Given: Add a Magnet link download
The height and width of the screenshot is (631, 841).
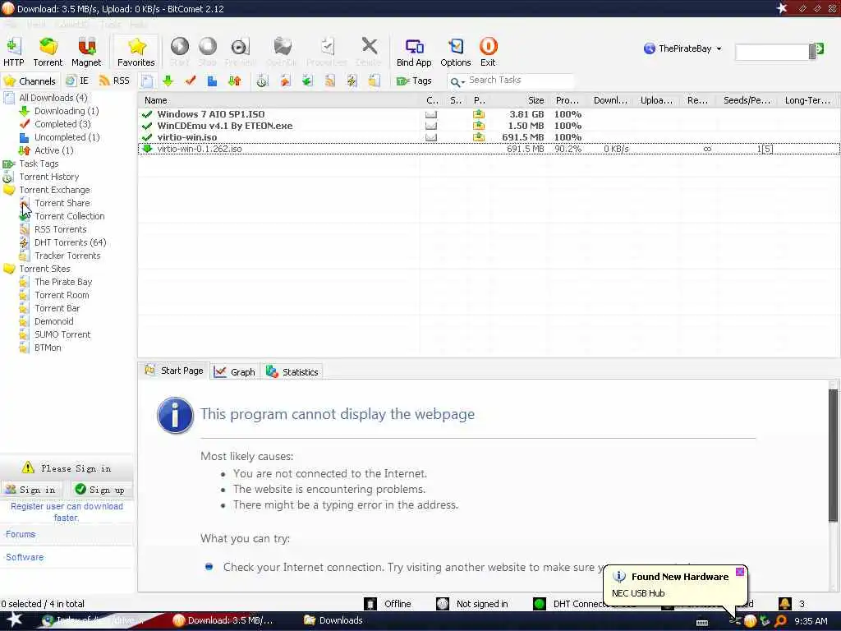Looking at the screenshot, I should (86, 52).
